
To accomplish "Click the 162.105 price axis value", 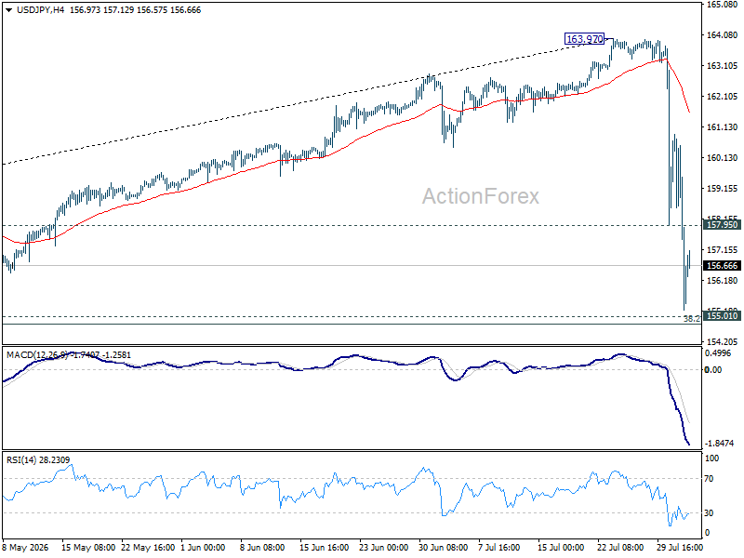I will [x=722, y=97].
